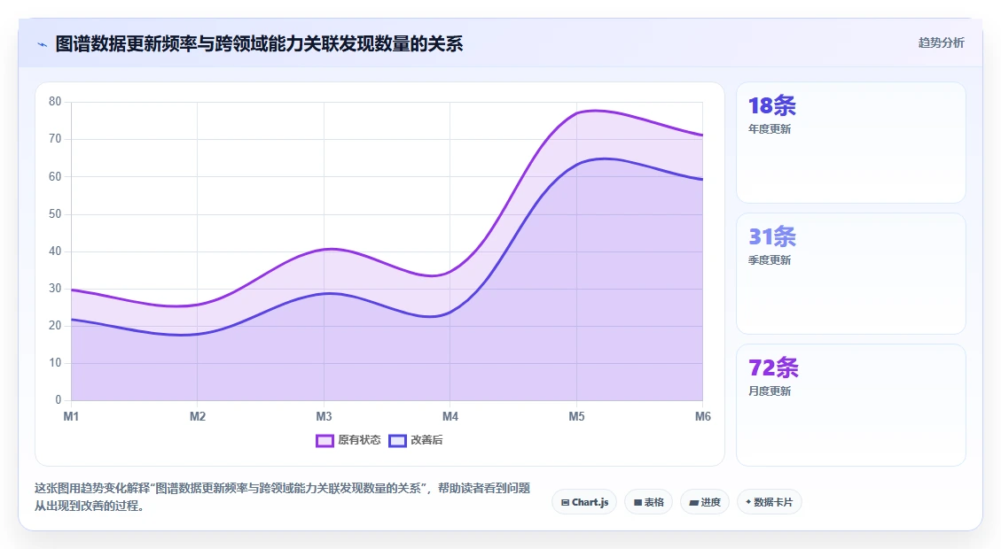Click the M6 x-axis label
The height and width of the screenshot is (549, 1001).
(703, 416)
